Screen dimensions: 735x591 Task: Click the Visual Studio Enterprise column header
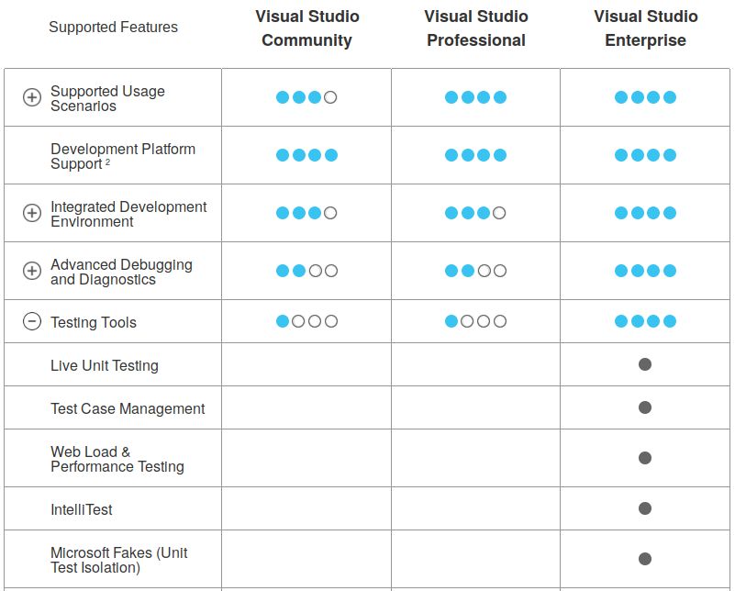[645, 28]
